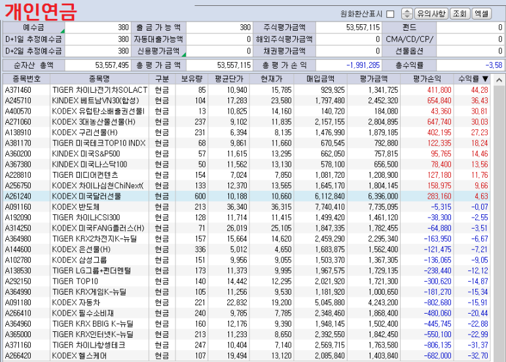Viewport: 506px width, 362px height.
Task: Click the 현재가 column header
Action: pyautogui.click(x=272, y=78)
